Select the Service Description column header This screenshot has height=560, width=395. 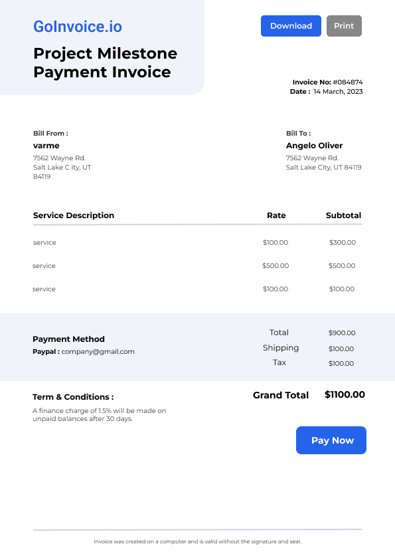(x=74, y=215)
